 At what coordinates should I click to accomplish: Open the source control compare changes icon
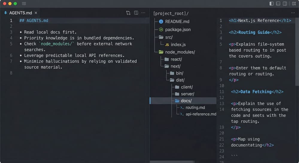(128, 13)
